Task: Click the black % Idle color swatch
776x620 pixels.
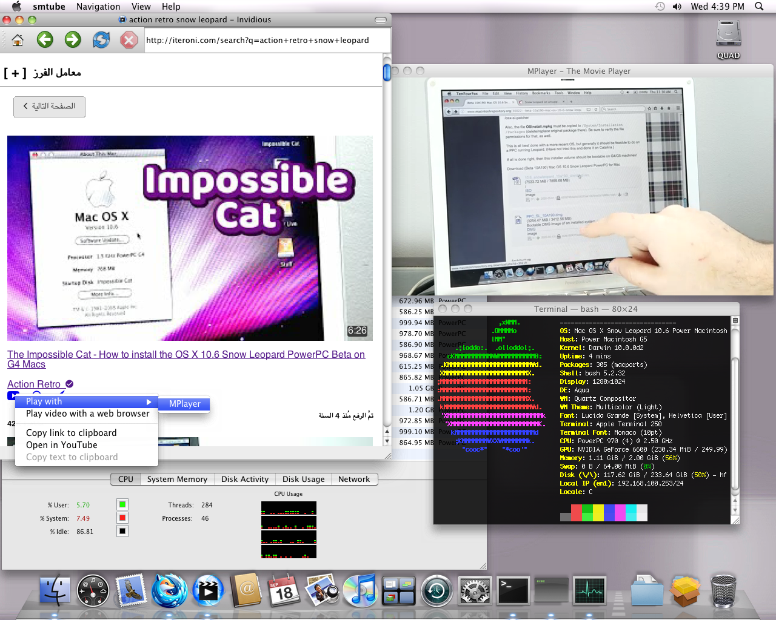Action: 122,531
